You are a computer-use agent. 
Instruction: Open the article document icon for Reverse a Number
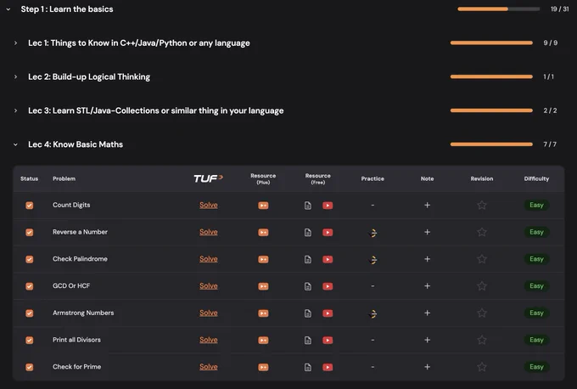click(x=308, y=233)
